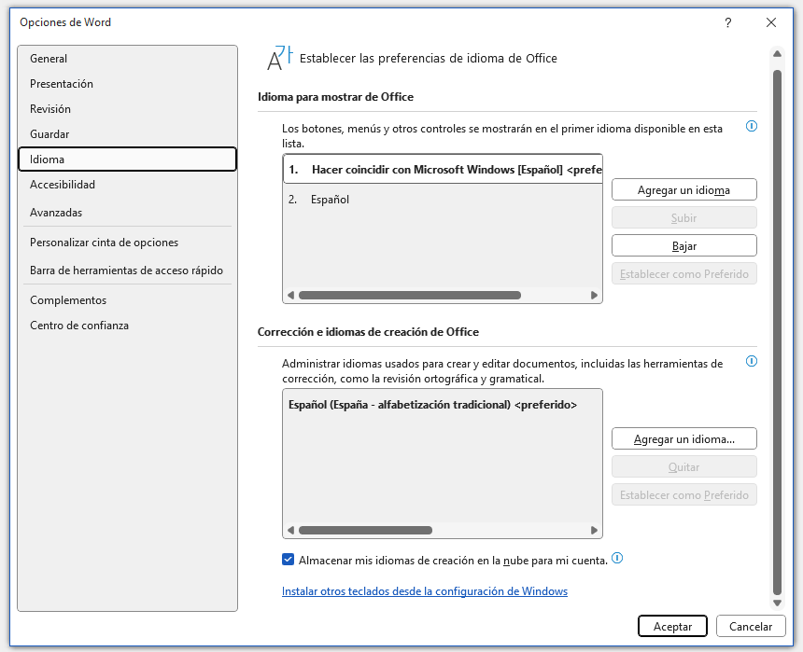This screenshot has height=652, width=803.
Task: Click the down arrow of the dialog vertical scrollbar
Action: point(777,603)
